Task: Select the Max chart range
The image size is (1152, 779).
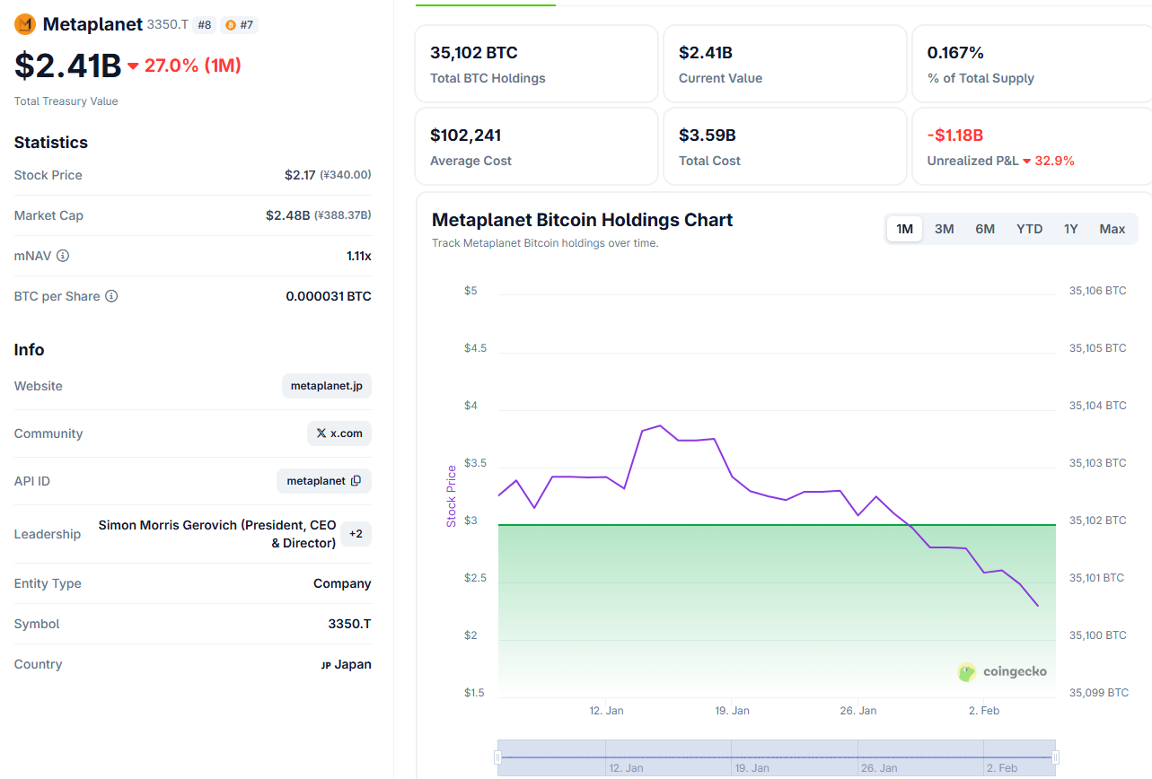Action: pyautogui.click(x=1112, y=229)
